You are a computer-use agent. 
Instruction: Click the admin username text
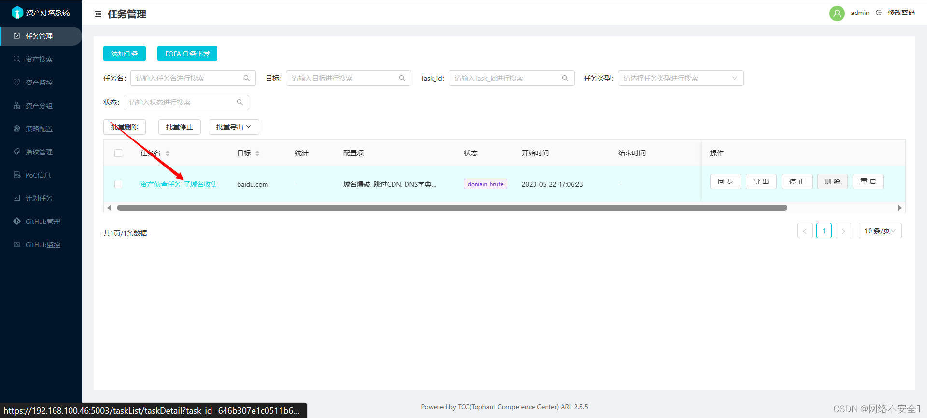coord(860,13)
